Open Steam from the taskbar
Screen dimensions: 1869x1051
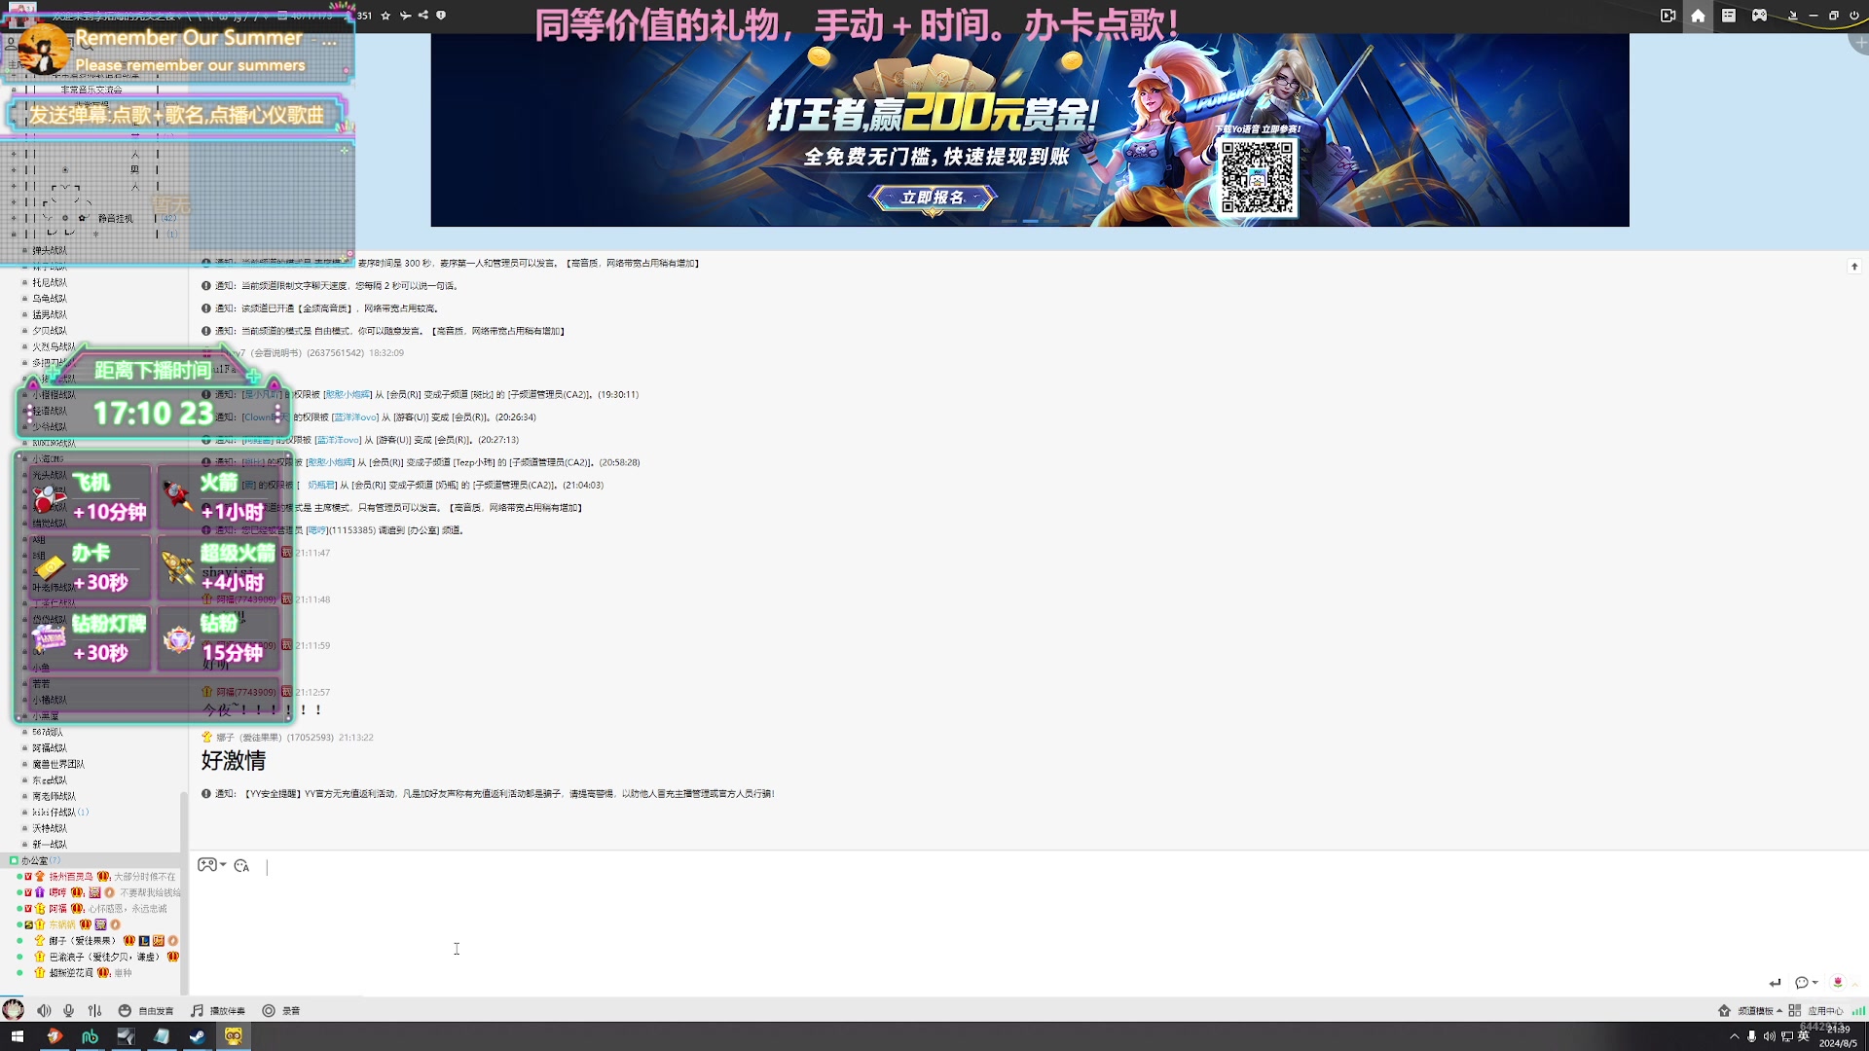[x=197, y=1036]
